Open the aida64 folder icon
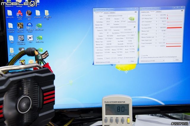Image resolution: width=190 pixels, height=126 pixels. point(38,14)
